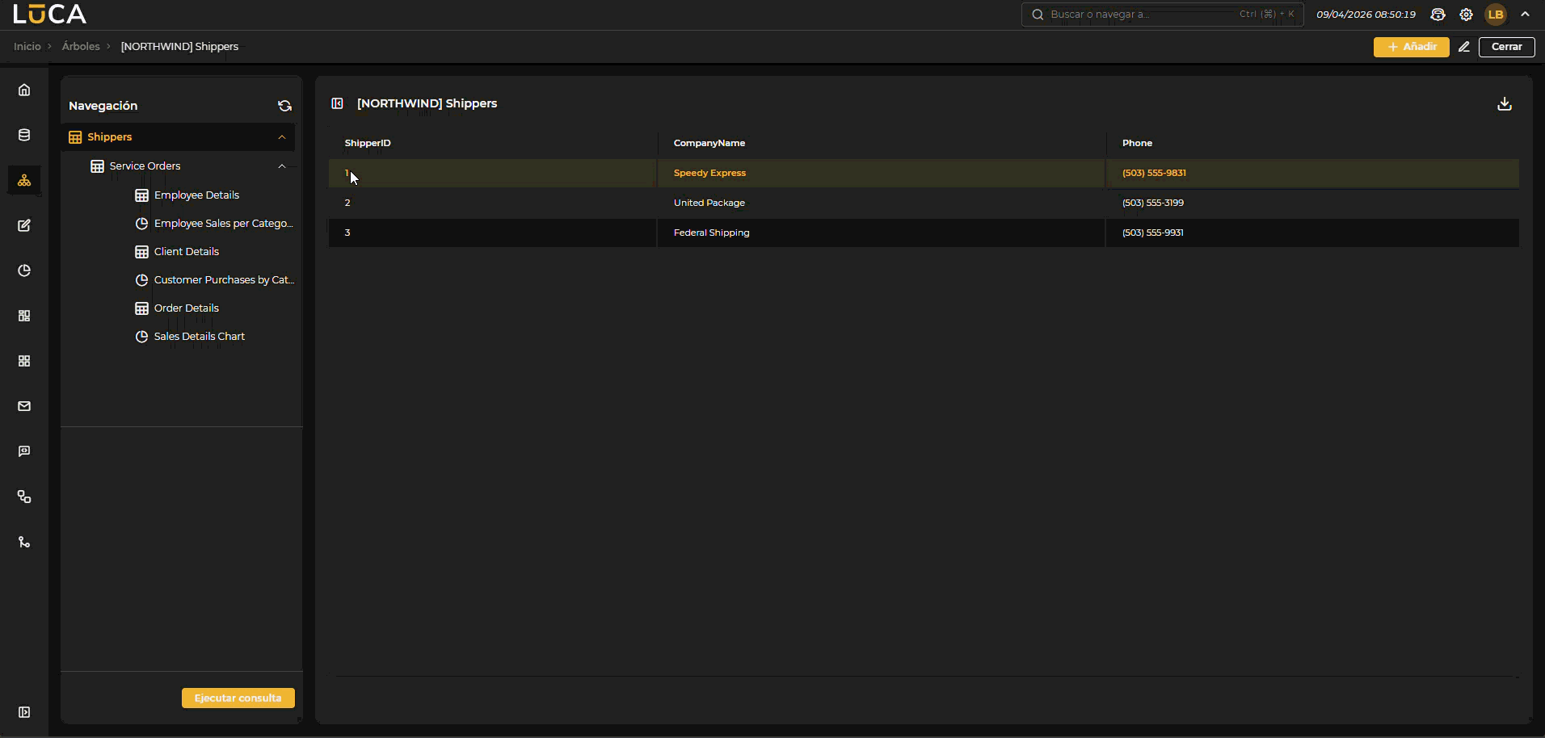Open the branch workflow sidebar icon
The width and height of the screenshot is (1545, 738).
pyautogui.click(x=24, y=542)
